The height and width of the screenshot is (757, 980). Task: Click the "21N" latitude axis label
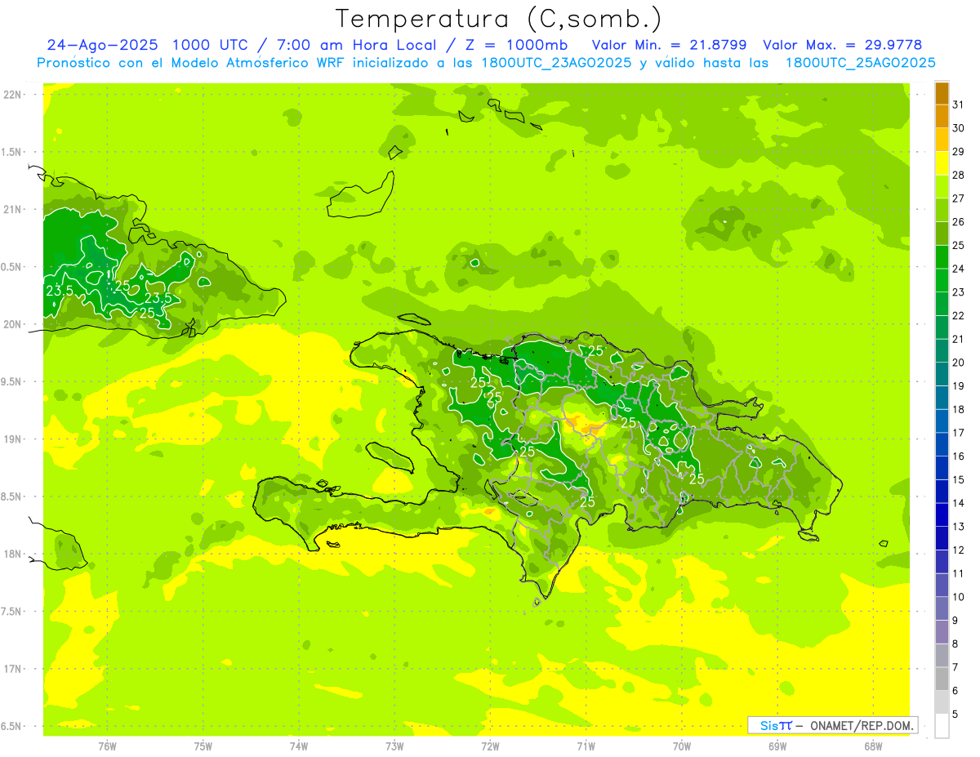pos(12,209)
